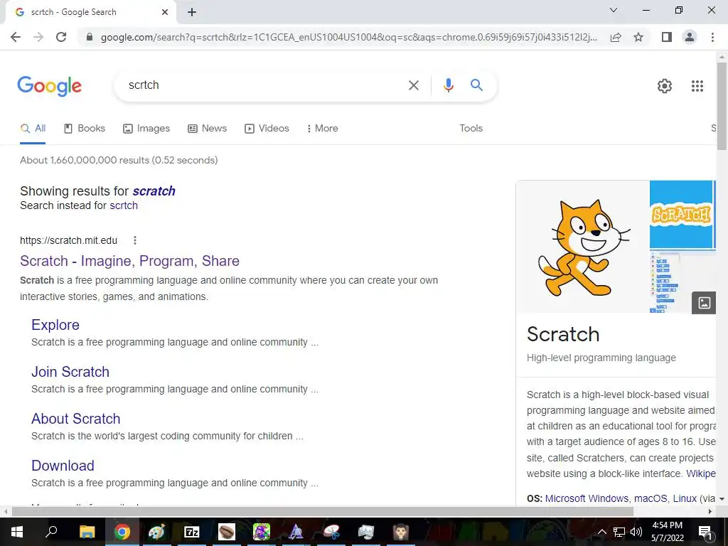View site information lock icon

[90, 37]
